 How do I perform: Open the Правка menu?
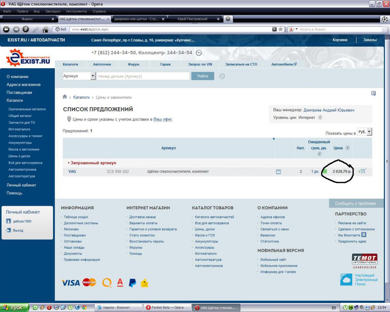click(x=22, y=11)
